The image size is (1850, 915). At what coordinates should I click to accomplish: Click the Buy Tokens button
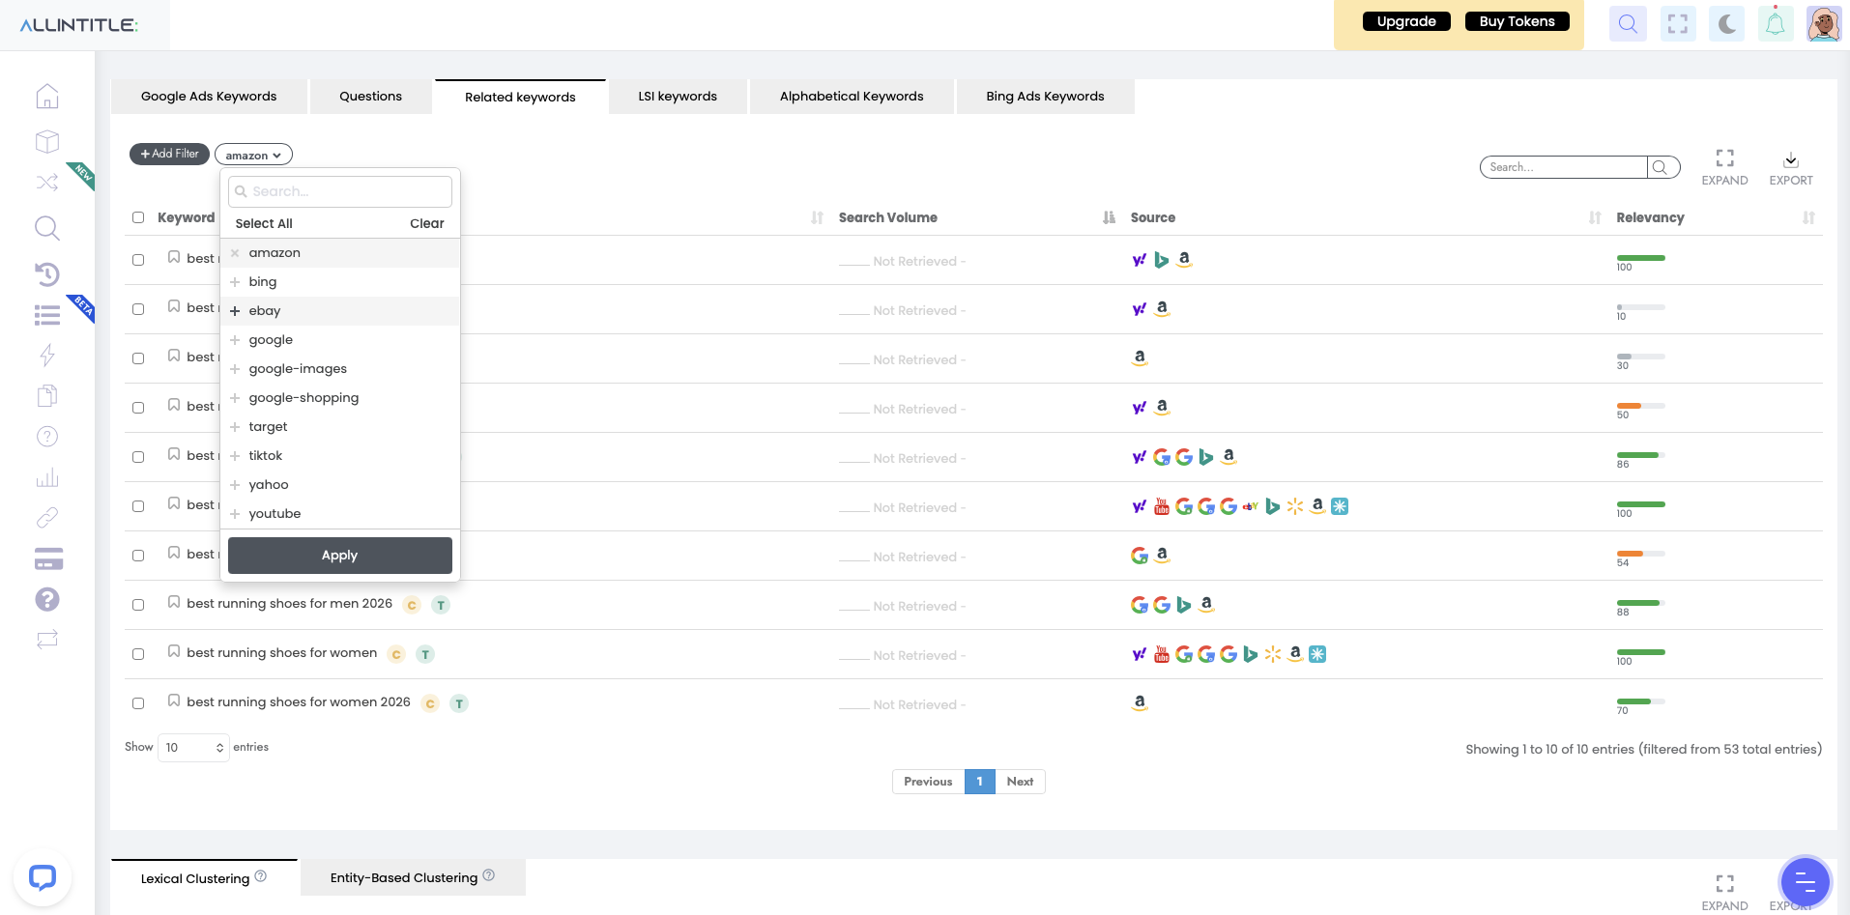coord(1517,21)
